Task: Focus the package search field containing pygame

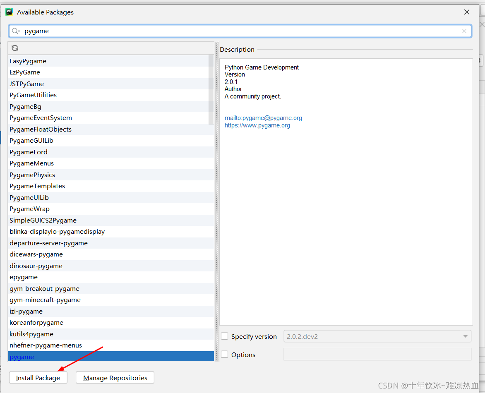Action: point(240,31)
